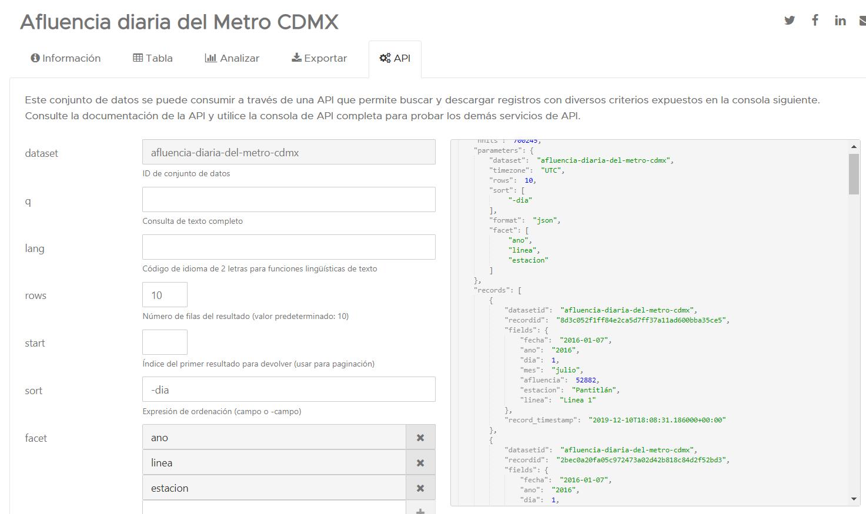Remove the 'ano' facet
866x514 pixels.
point(420,438)
